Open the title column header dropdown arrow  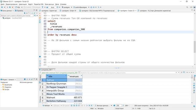pyautogui.click(x=66, y=75)
